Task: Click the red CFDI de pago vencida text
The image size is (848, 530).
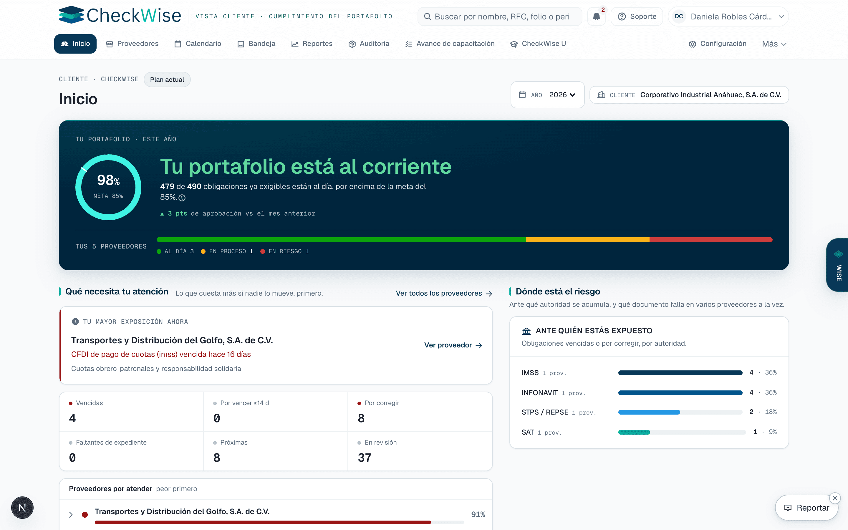Action: pos(161,355)
